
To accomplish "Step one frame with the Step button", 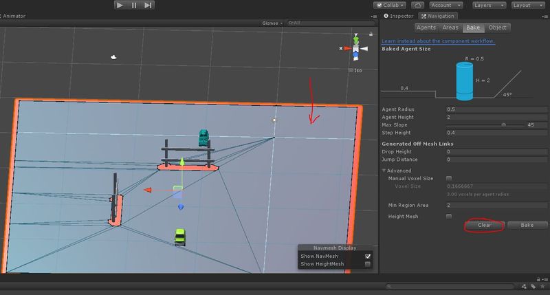I will [148, 6].
